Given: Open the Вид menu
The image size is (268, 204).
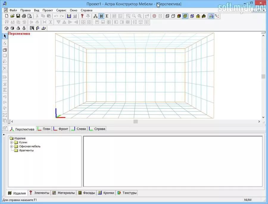Looking at the screenshot, I should [x=36, y=10].
